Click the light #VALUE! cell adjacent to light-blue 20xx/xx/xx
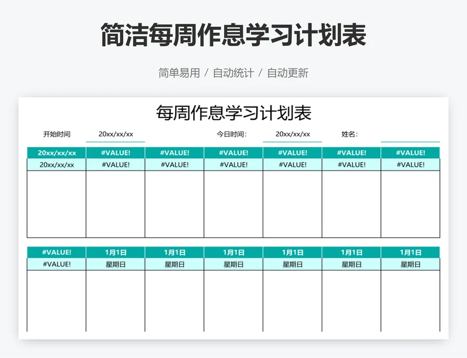The image size is (467, 358). [x=116, y=165]
